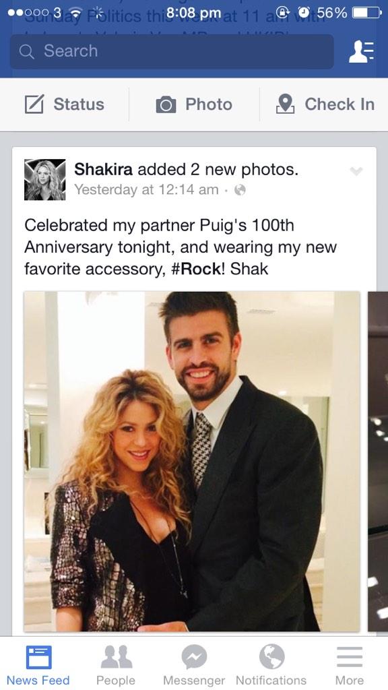Screen dimensions: 388x690
Task: Tap the Status compose pencil icon
Action: 34,104
